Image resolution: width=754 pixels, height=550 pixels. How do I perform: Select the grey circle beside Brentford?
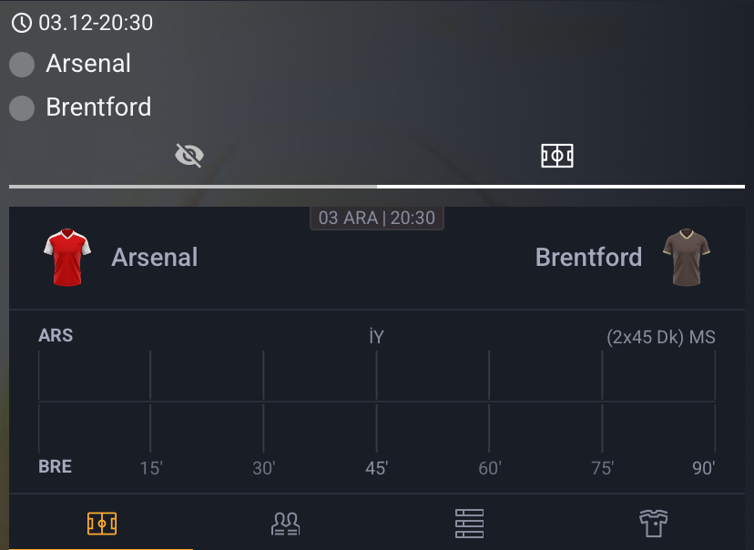coord(22,107)
